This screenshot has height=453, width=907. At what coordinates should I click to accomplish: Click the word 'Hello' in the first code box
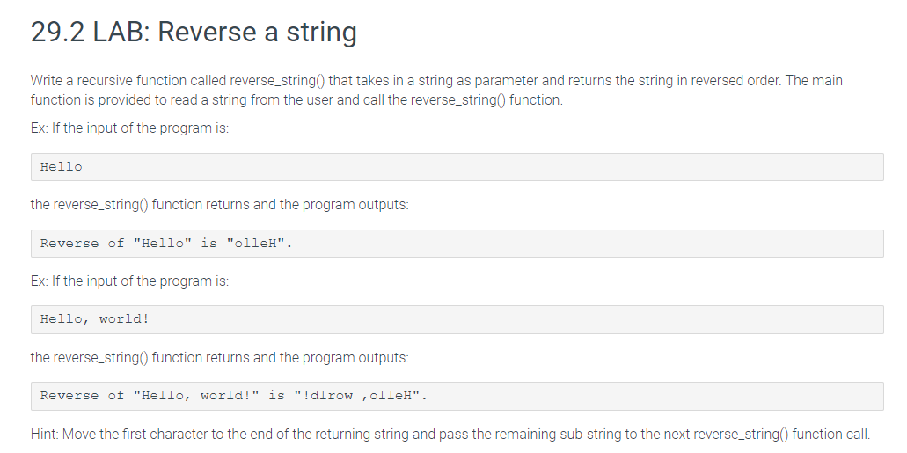pyautogui.click(x=62, y=167)
